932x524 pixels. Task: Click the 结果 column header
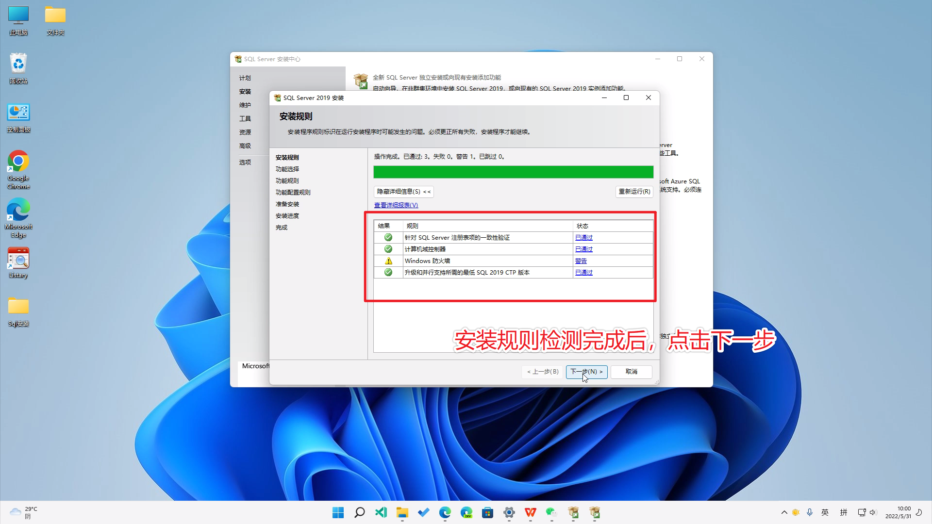(x=388, y=226)
